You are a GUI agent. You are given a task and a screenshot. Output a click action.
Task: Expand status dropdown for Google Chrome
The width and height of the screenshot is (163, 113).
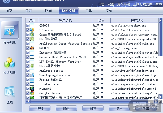(x=102, y=93)
